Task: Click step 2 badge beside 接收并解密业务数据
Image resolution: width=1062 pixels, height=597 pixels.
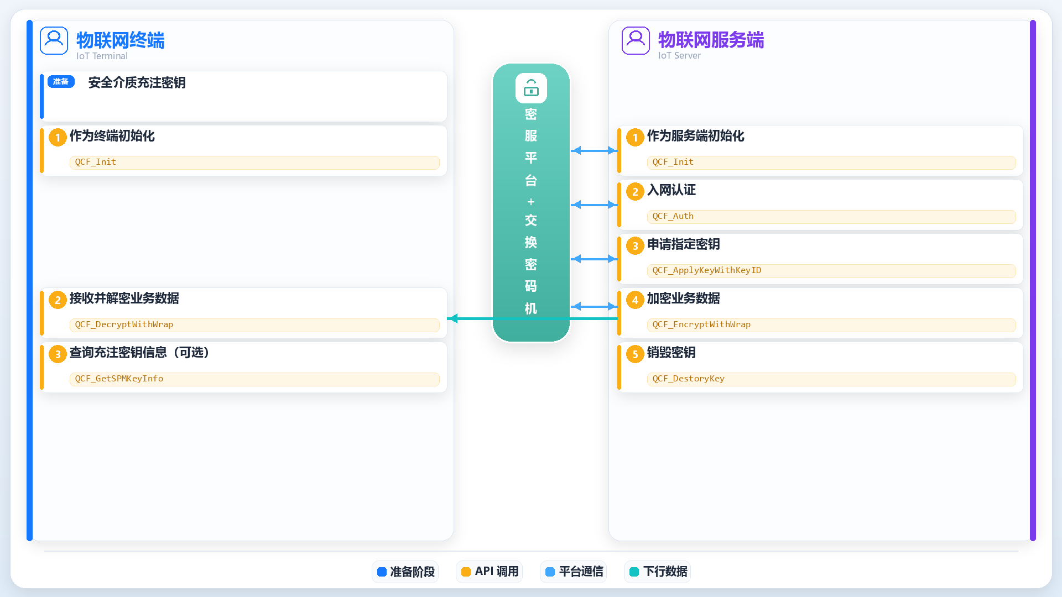Action: point(58,300)
